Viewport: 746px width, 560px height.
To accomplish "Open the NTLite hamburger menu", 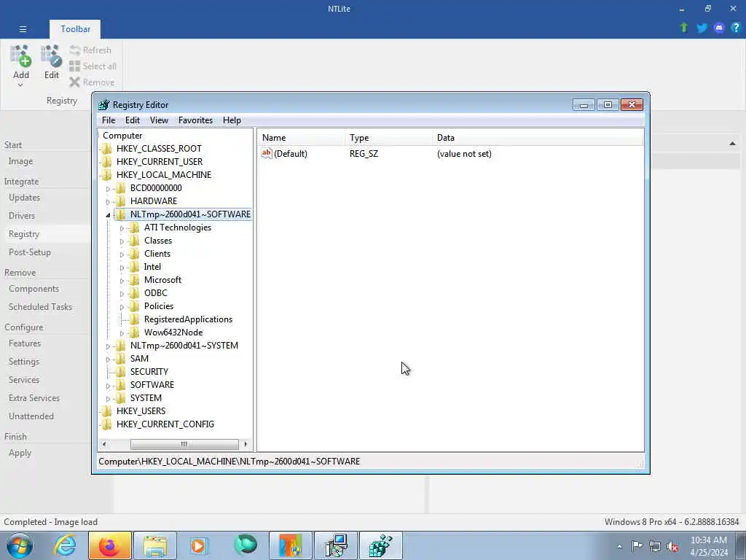I will pyautogui.click(x=23, y=29).
